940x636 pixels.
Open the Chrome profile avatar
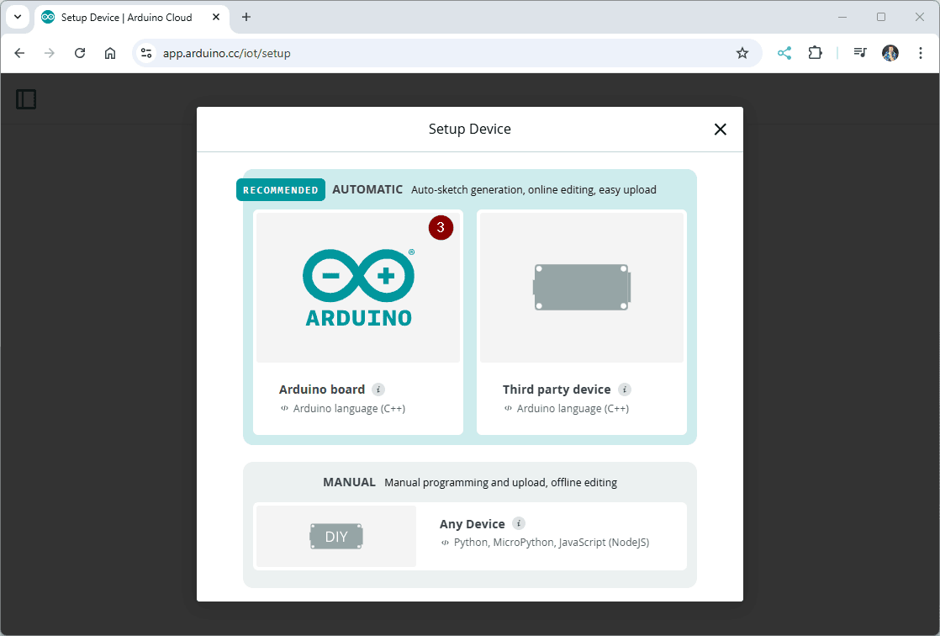pyautogui.click(x=890, y=53)
